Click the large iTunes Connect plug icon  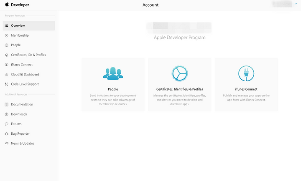tap(246, 73)
